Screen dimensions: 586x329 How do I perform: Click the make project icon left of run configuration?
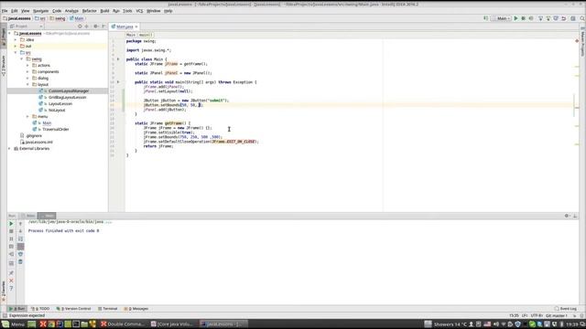[486, 18]
